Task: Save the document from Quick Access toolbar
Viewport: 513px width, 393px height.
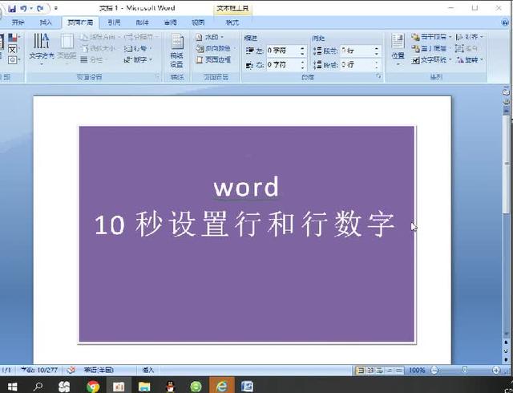Action: click(12, 8)
